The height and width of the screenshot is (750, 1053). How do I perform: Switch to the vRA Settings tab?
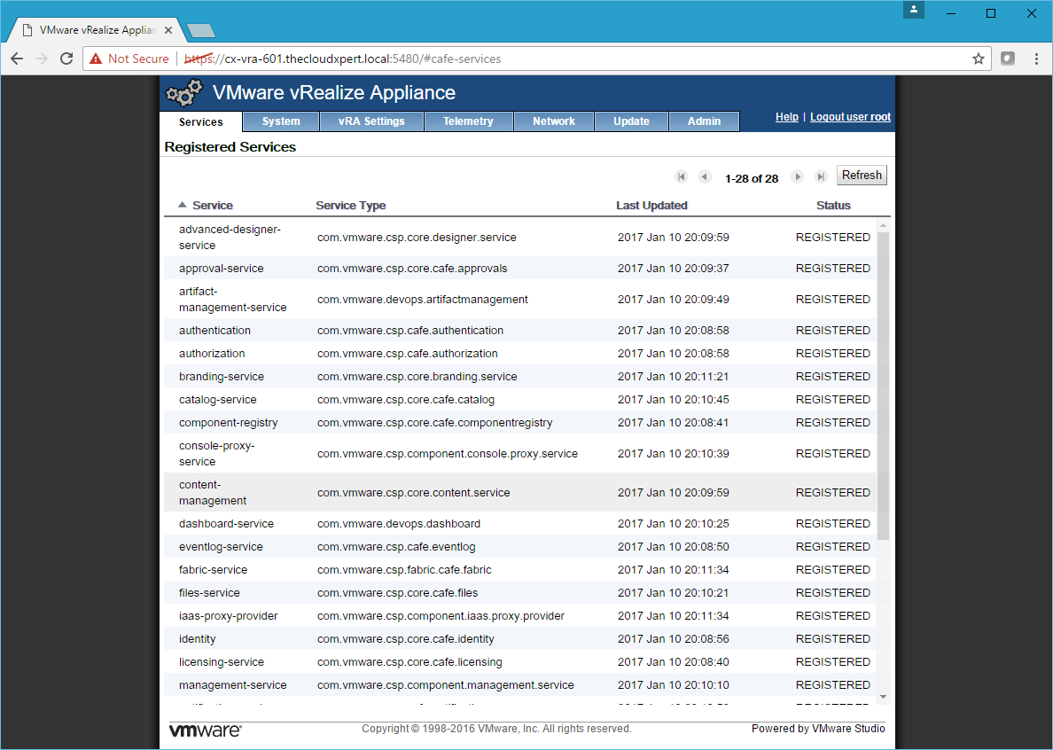tap(371, 121)
